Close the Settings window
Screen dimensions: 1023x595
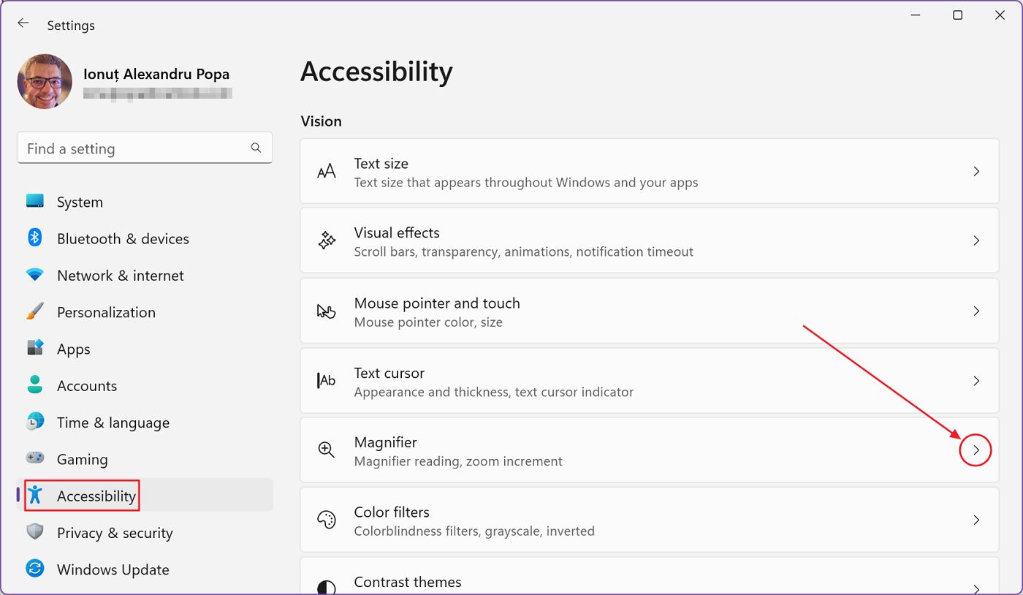click(x=1000, y=15)
